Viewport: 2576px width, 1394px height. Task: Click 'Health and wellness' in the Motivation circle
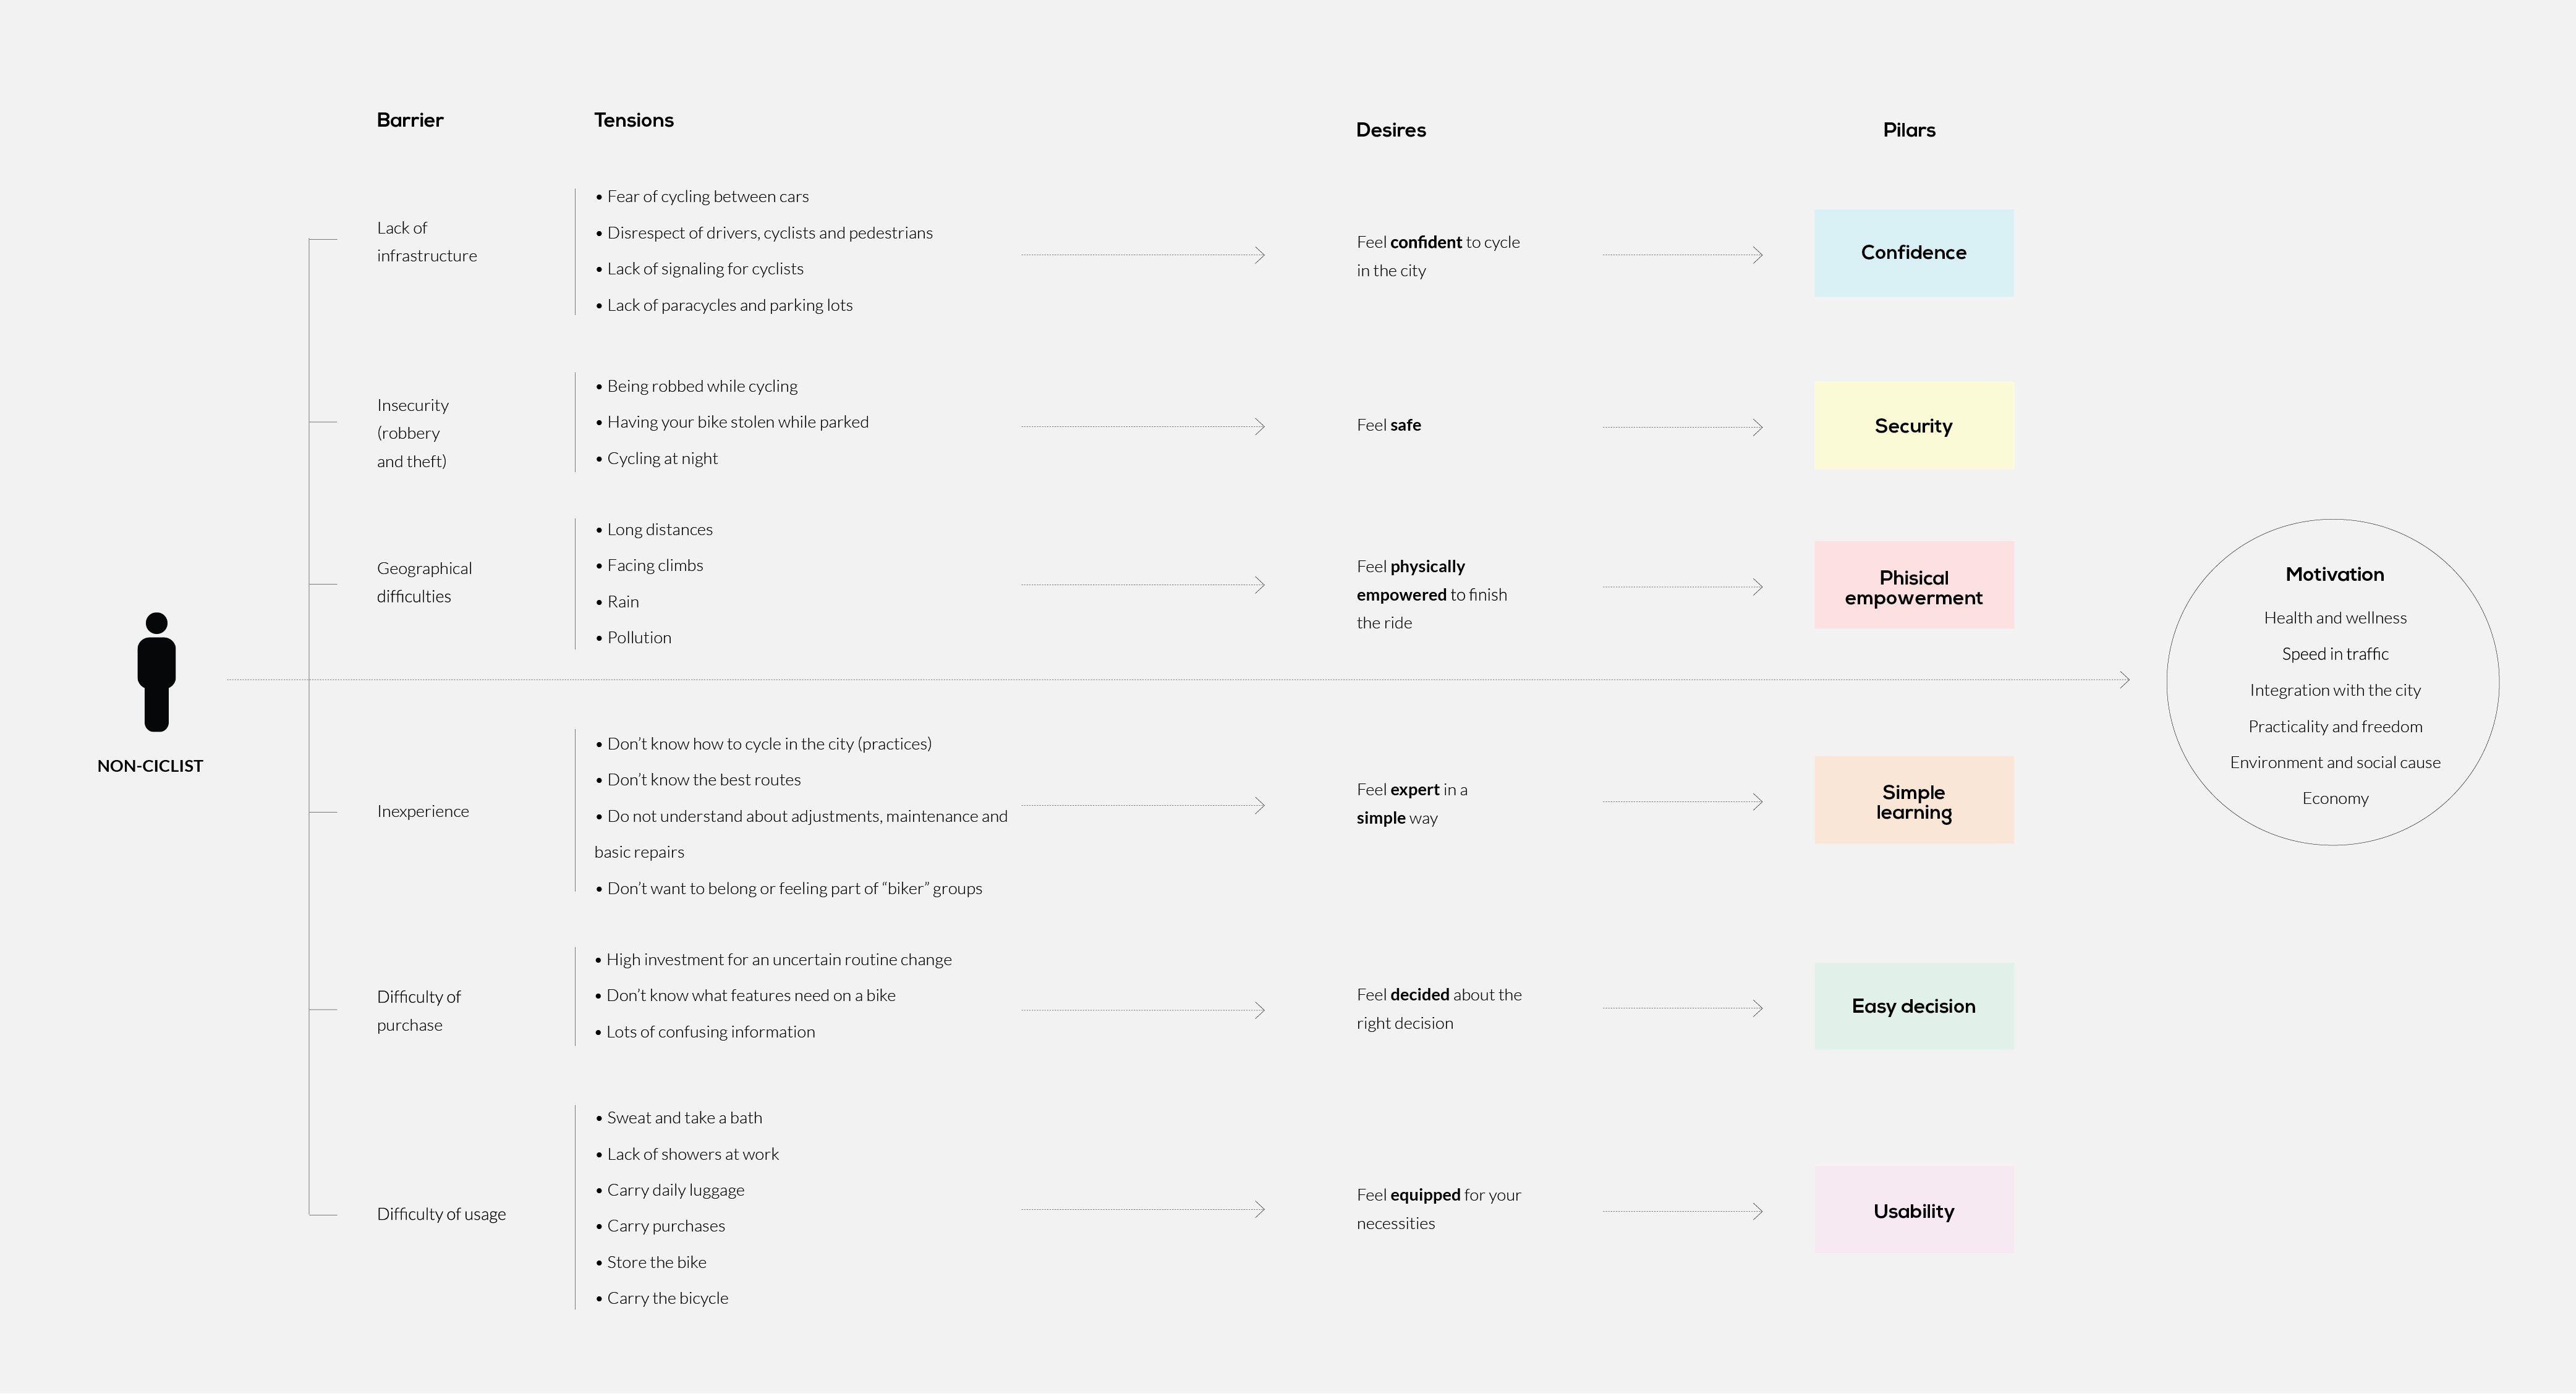click(2334, 619)
